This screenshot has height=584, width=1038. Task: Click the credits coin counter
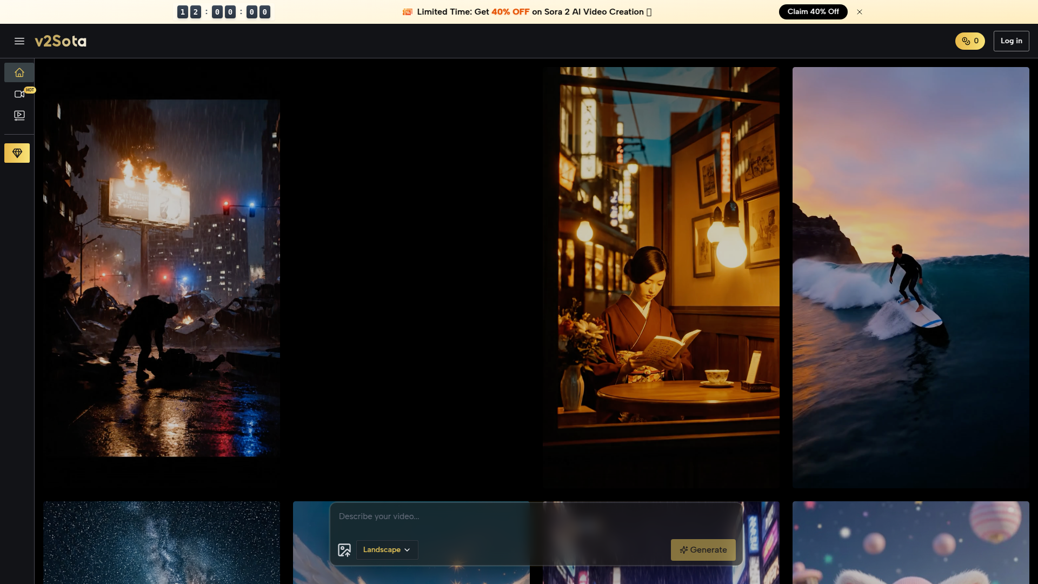coord(970,41)
